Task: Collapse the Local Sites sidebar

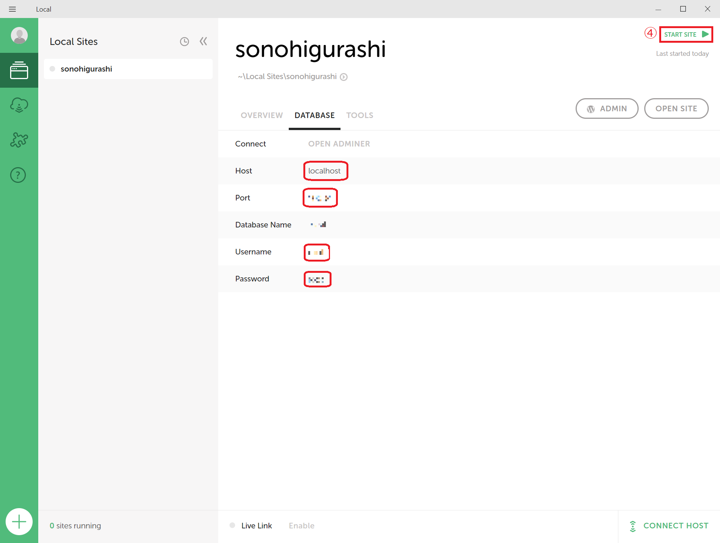Action: (x=203, y=41)
